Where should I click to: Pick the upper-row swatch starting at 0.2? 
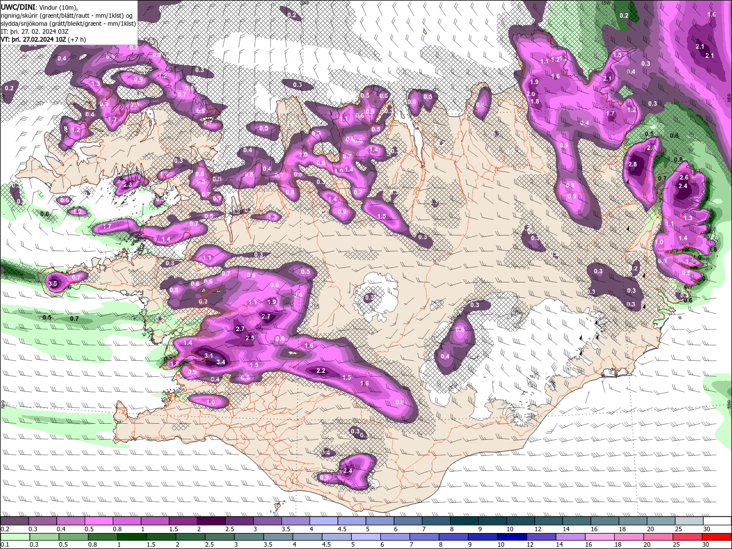[x=14, y=521]
